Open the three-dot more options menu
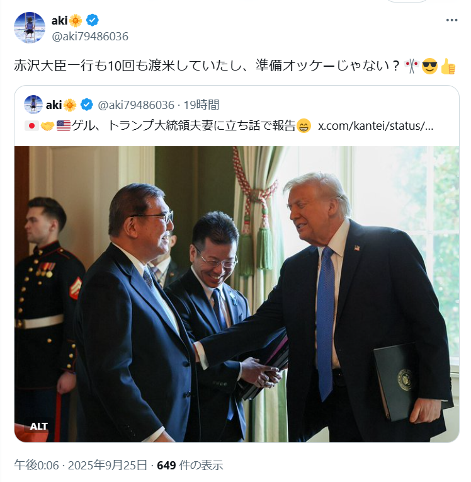Image resolution: width=471 pixels, height=482 pixels. pos(451,20)
